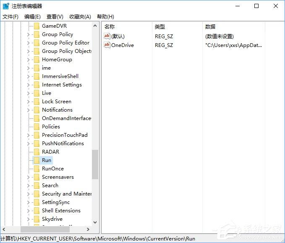Viewport: 285px width, 243px height.
Task: Click the ab icon of the OneDrive value
Action: pos(107,45)
